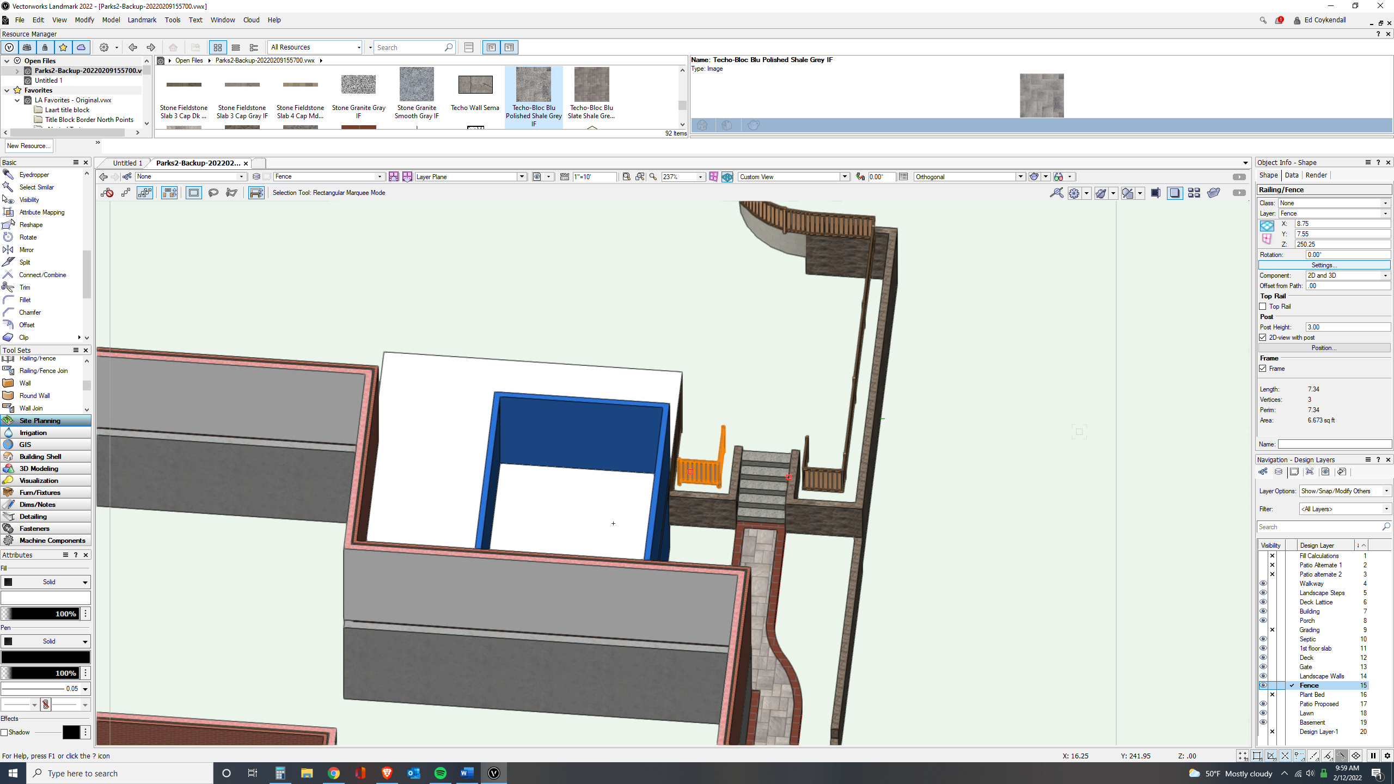Enable the Top Rail checkbox

pos(1263,307)
